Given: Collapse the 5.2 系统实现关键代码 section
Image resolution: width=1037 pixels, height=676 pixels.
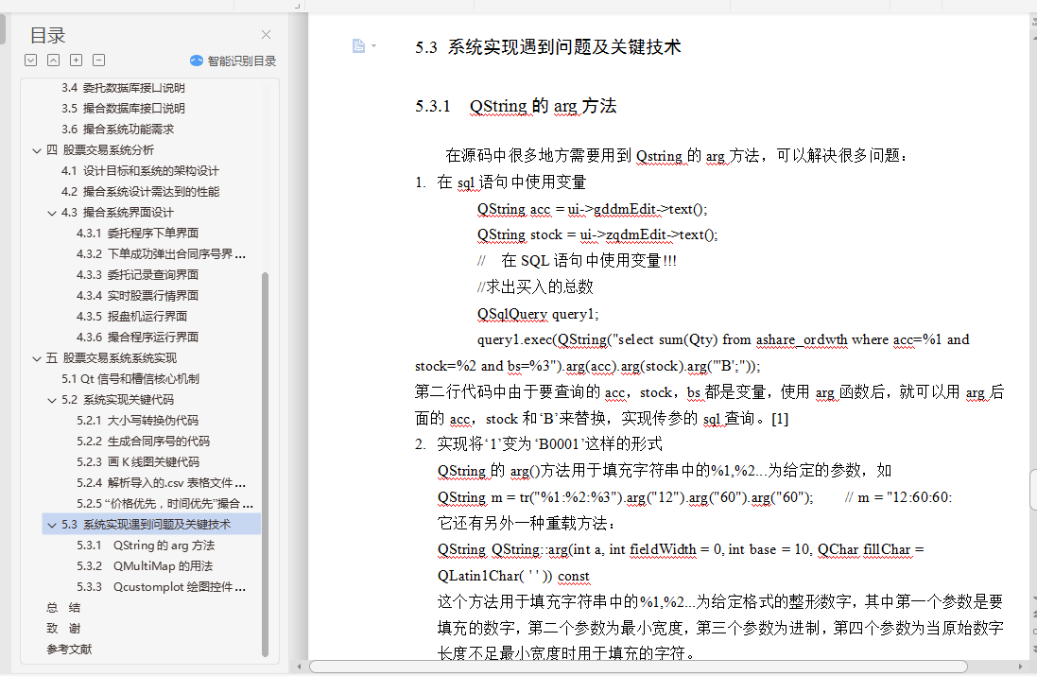Looking at the screenshot, I should (x=52, y=400).
